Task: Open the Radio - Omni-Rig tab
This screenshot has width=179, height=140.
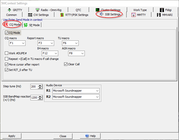Action: (48, 10)
